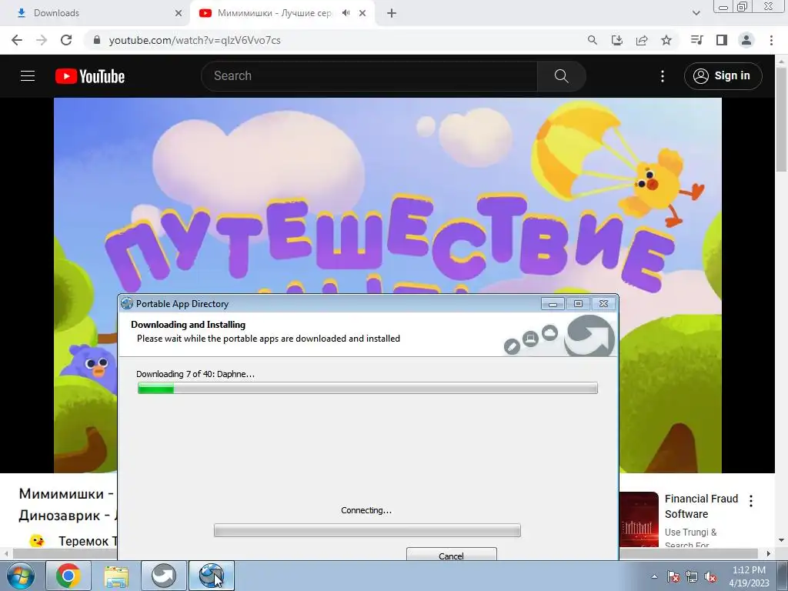Click the overall download progress bar
Image resolution: width=788 pixels, height=591 pixels.
(x=367, y=388)
